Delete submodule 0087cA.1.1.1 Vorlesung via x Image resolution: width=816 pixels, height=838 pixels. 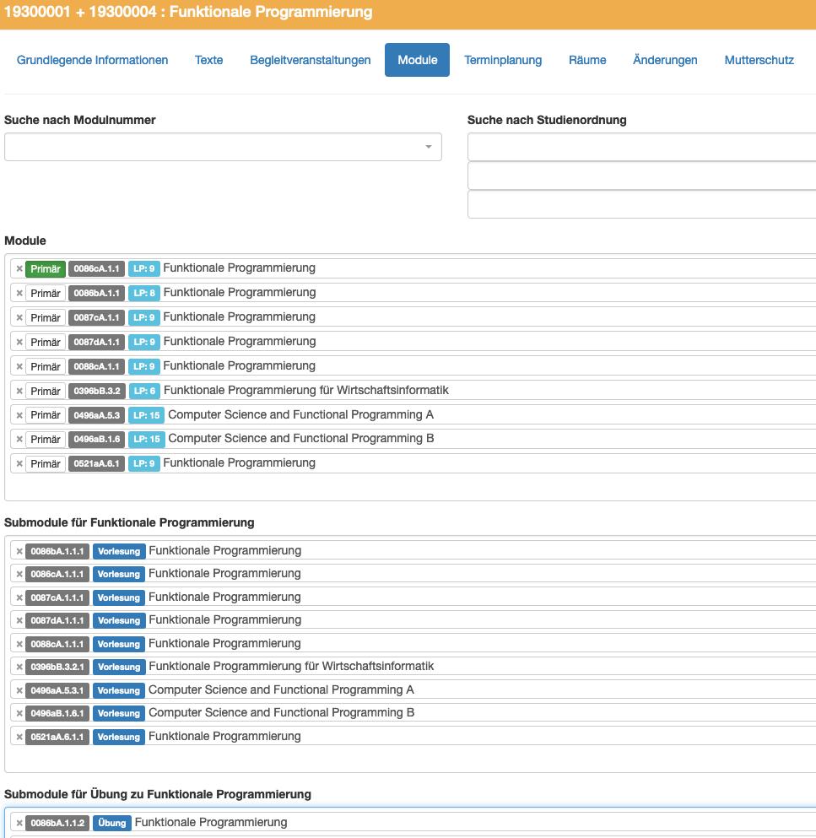tap(19, 598)
